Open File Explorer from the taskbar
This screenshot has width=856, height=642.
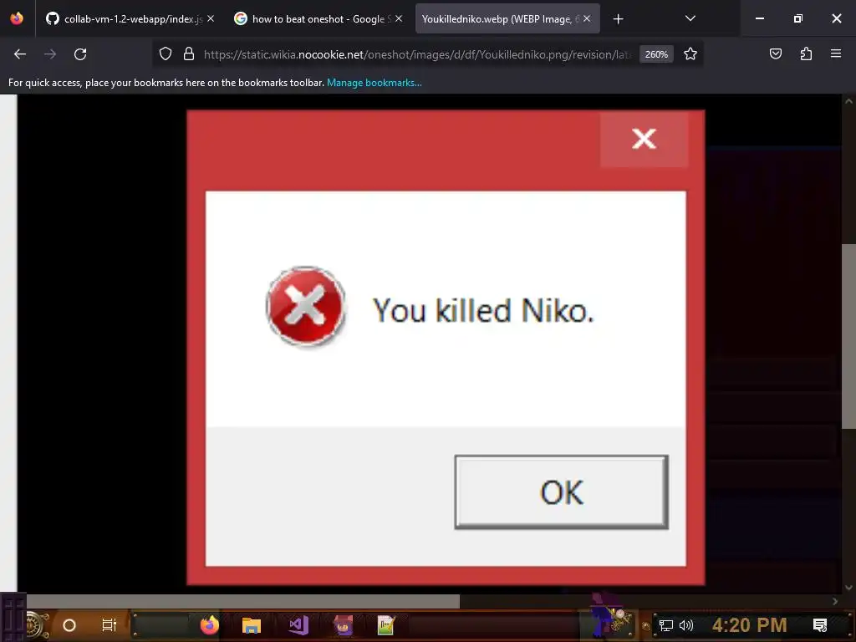pos(252,625)
